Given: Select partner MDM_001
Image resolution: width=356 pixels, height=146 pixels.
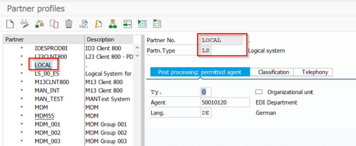Looking at the screenshot, I should [x=47, y=124].
